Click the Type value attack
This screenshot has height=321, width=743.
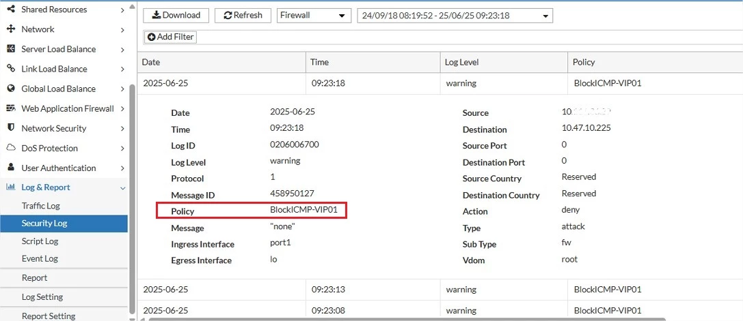(x=573, y=226)
